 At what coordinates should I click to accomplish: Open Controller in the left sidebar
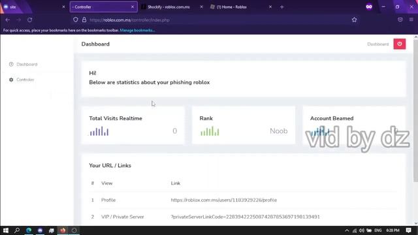pyautogui.click(x=25, y=80)
